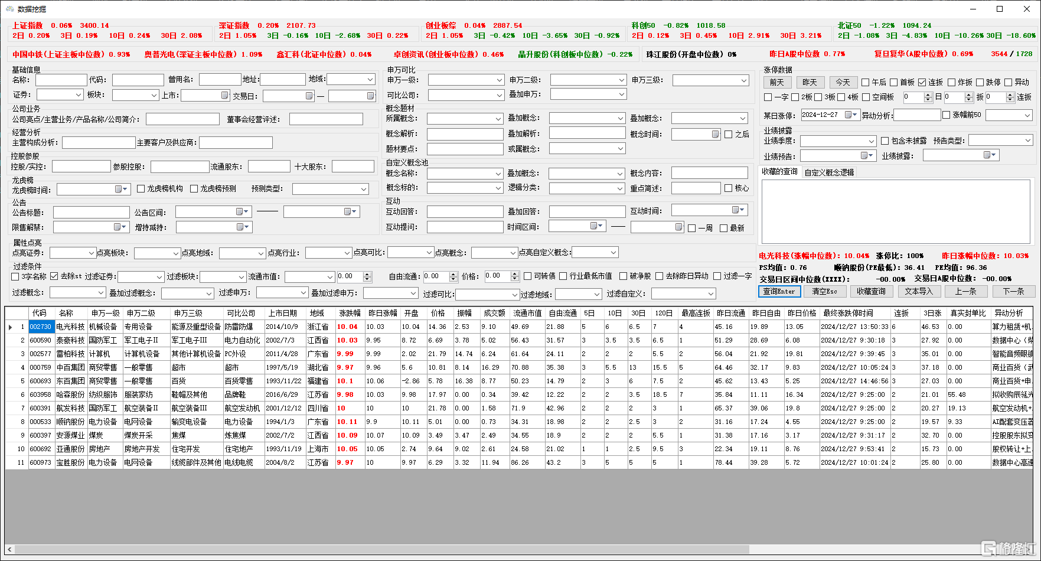Screen dimensions: 1041x561
Task: Click the 电光科技 cell in row 1
Action: pos(70,327)
